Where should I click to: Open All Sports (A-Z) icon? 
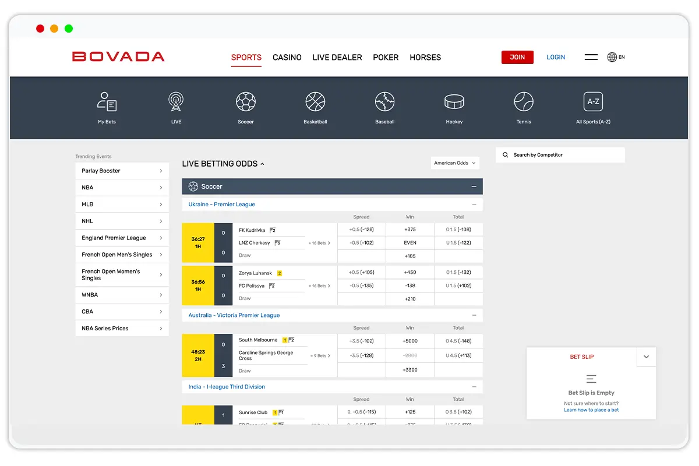click(x=593, y=102)
